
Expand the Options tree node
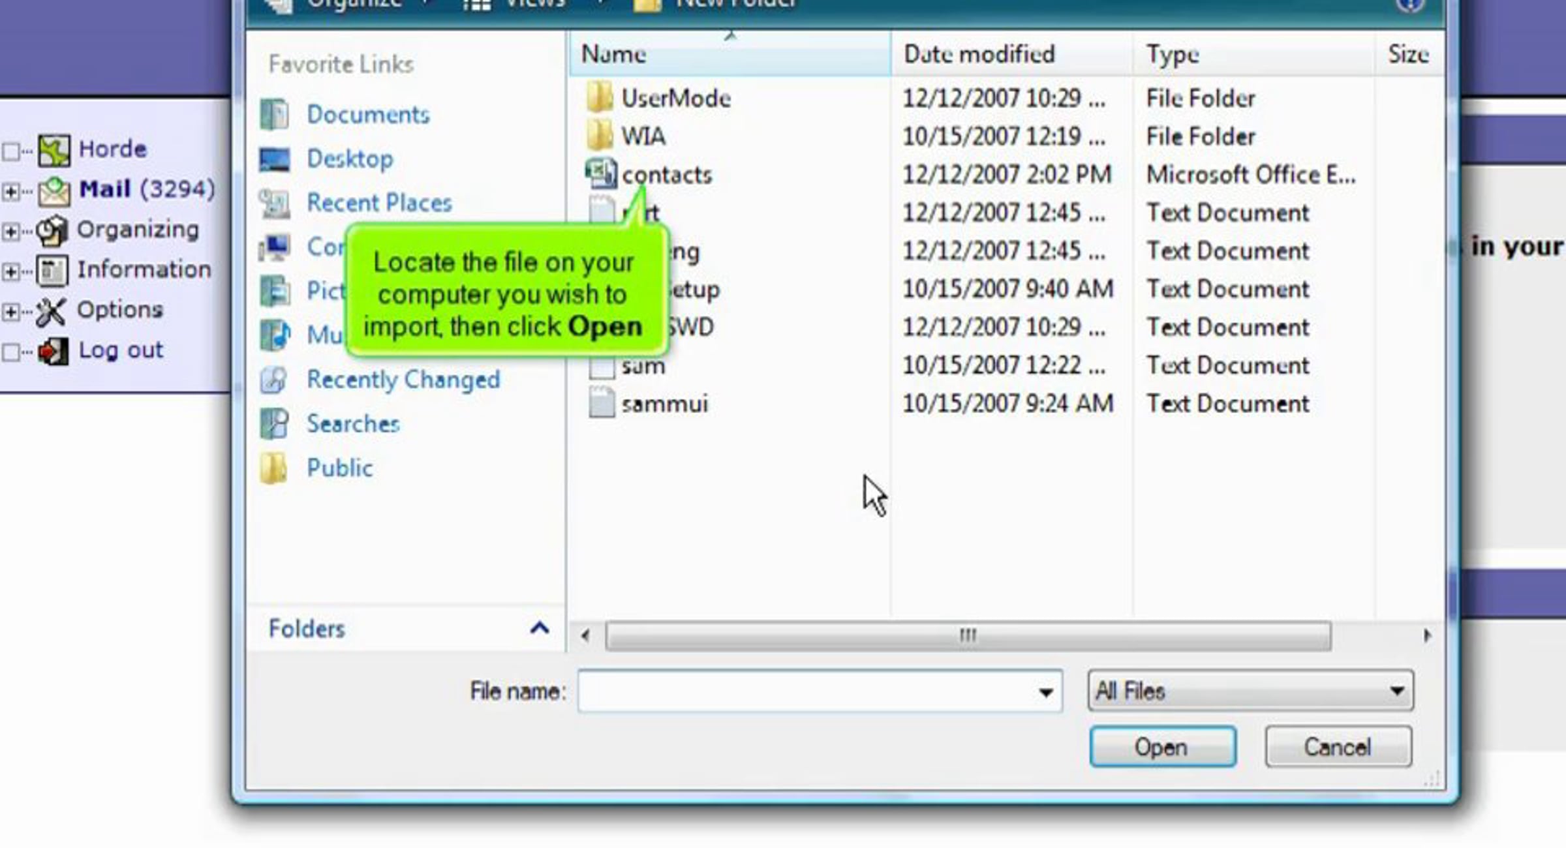[10, 311]
